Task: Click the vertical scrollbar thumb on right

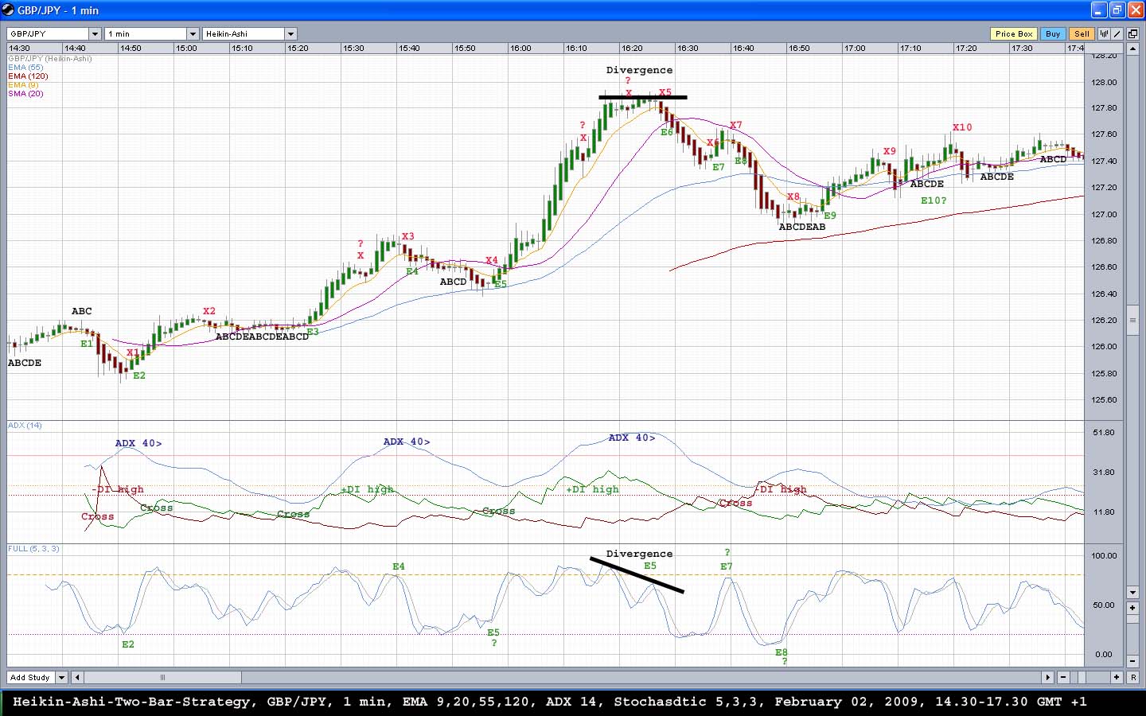Action: click(1133, 320)
